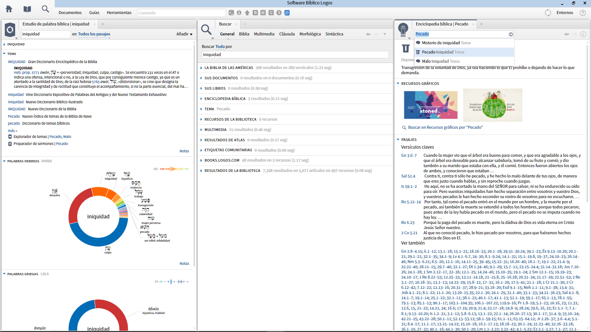Expand the Books.Logos.com results

click(x=201, y=160)
